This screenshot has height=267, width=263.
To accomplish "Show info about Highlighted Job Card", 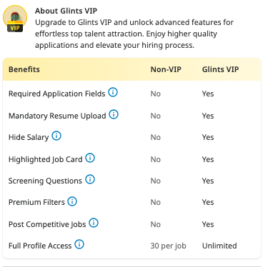I will [90, 158].
